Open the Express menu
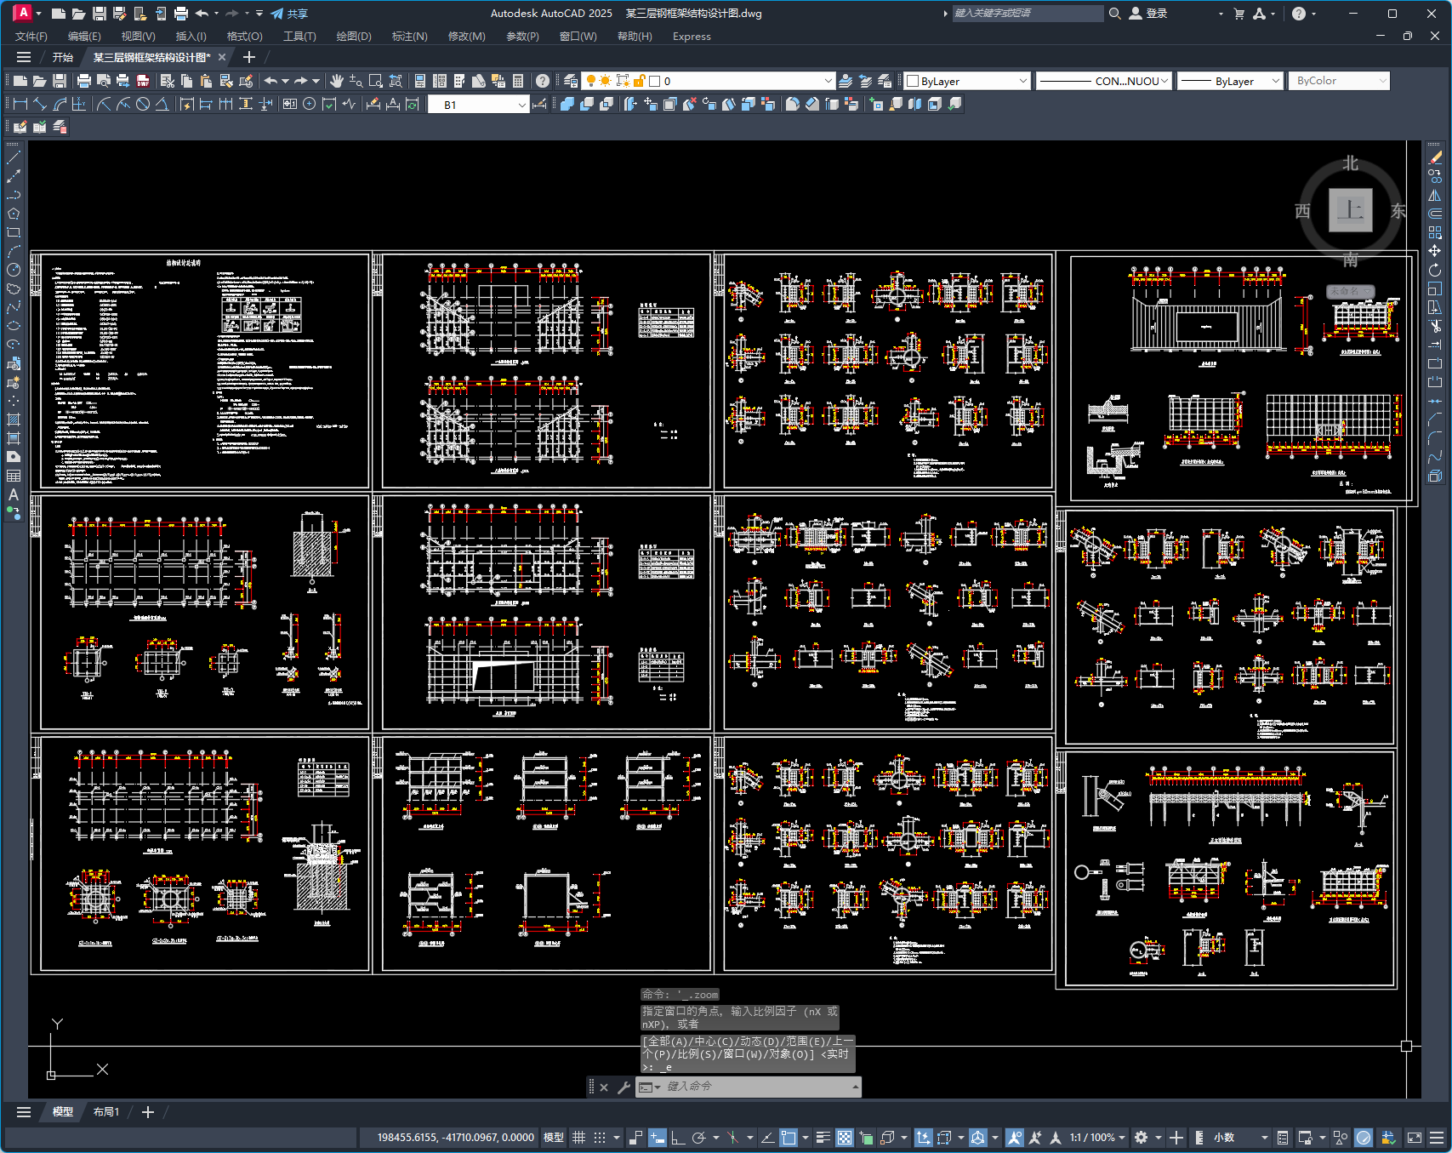1452x1153 pixels. point(692,36)
